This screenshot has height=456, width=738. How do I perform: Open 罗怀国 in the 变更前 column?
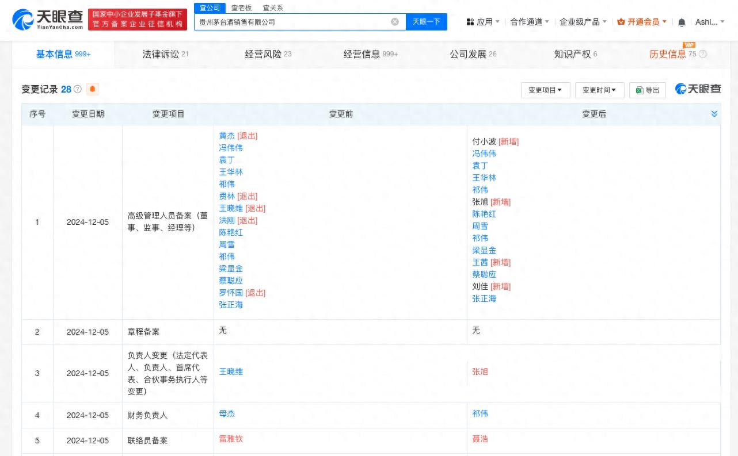coord(231,293)
